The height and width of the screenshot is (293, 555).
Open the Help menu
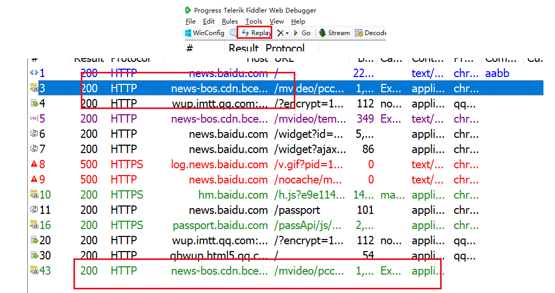tap(298, 21)
